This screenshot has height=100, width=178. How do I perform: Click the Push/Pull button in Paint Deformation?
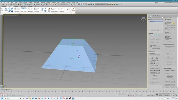point(167,70)
